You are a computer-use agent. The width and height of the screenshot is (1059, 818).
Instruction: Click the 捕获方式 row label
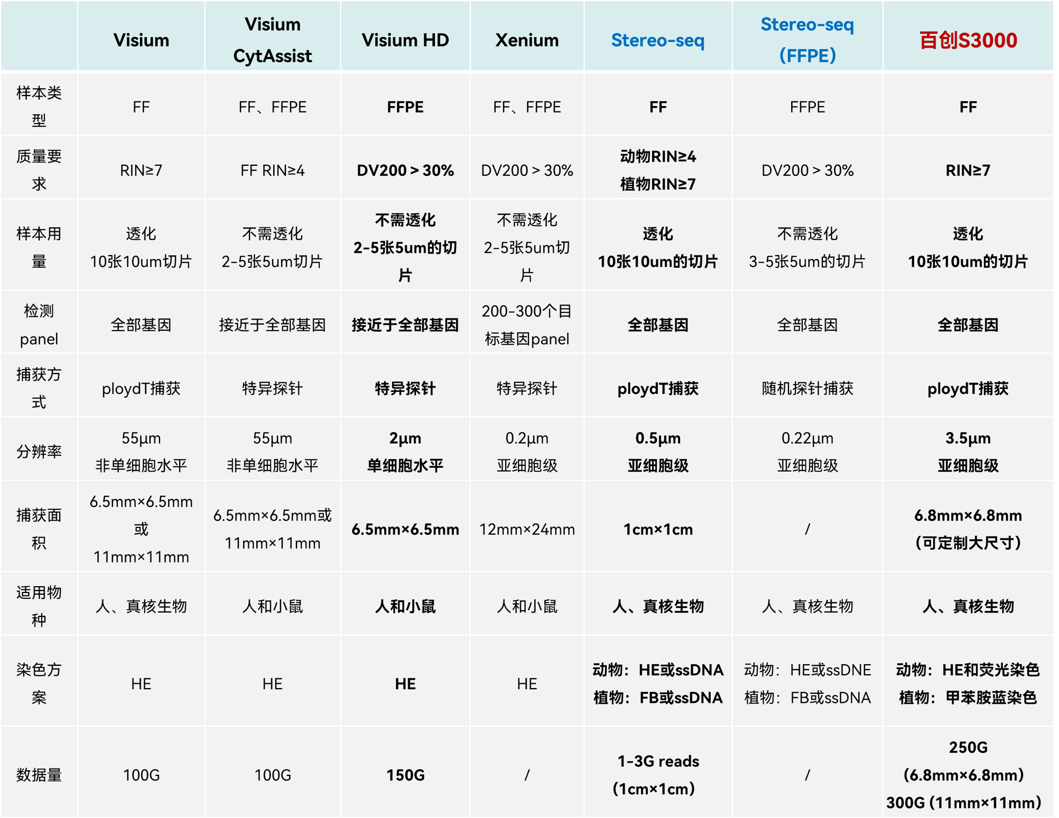click(39, 388)
